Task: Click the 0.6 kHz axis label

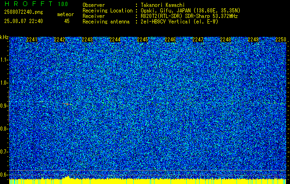Action: coord(4,175)
